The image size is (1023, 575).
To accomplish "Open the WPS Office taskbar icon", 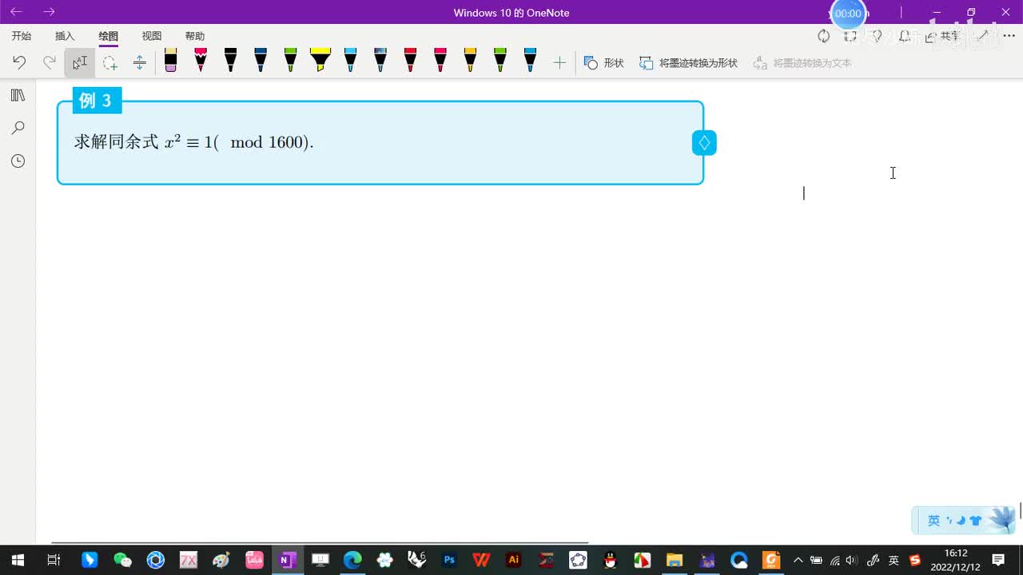I will tap(481, 560).
